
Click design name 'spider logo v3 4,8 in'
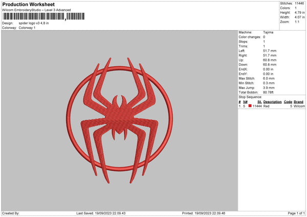click(x=34, y=23)
